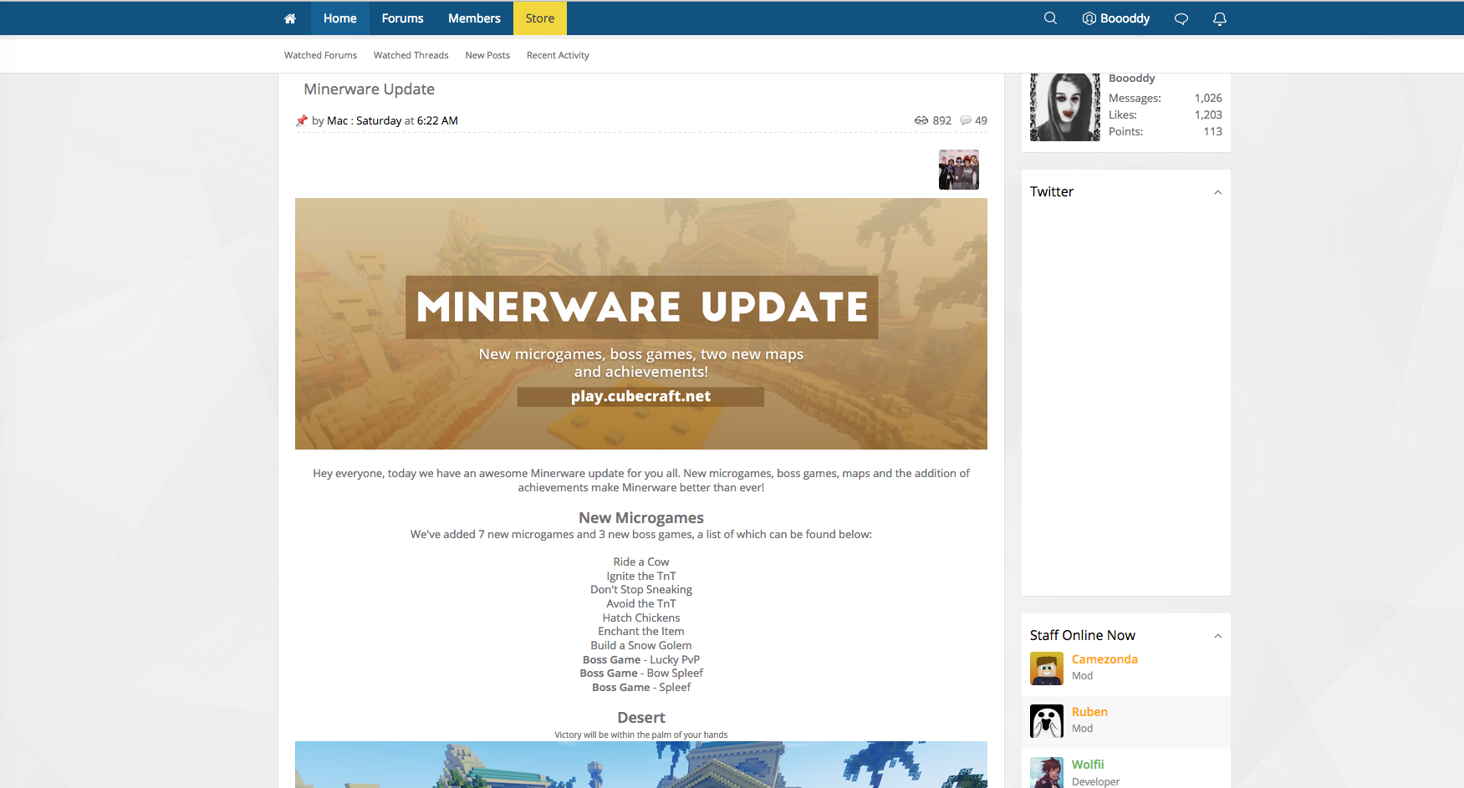This screenshot has width=1464, height=788.
Task: Click the 'Ride a Cow' list entry
Action: (641, 562)
